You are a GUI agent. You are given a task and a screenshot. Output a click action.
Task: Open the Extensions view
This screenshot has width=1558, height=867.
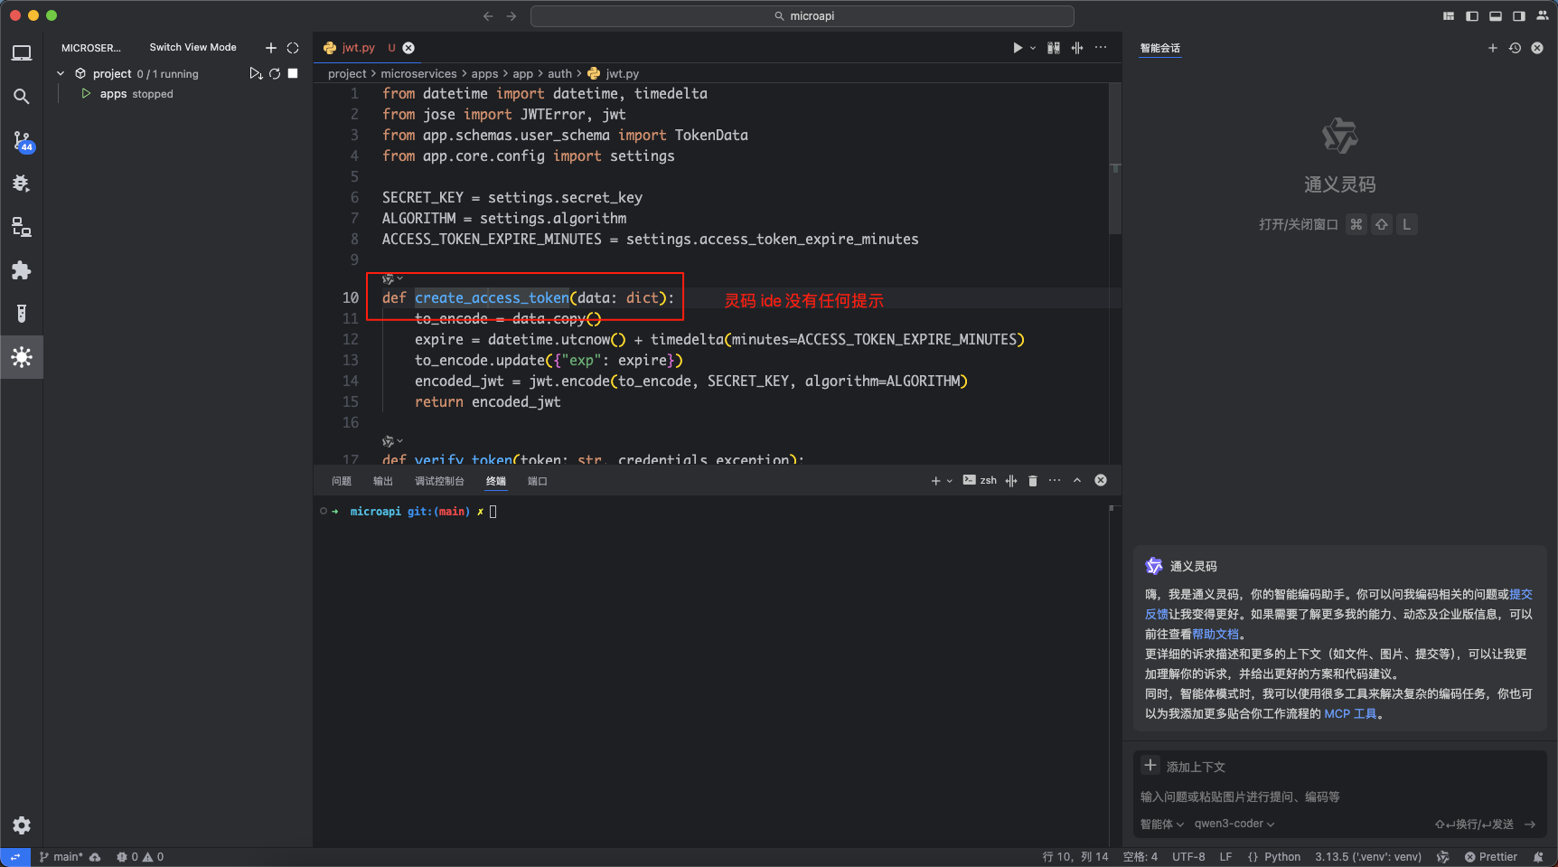[22, 270]
